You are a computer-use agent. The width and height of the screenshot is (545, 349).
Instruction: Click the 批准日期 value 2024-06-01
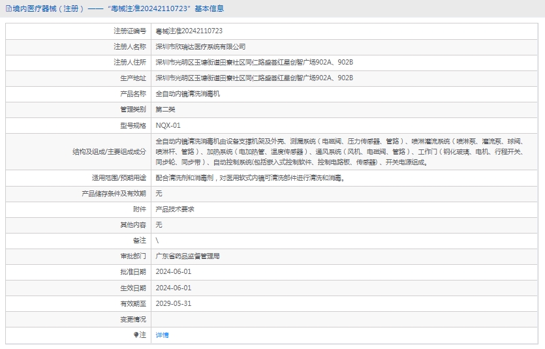[173, 271]
